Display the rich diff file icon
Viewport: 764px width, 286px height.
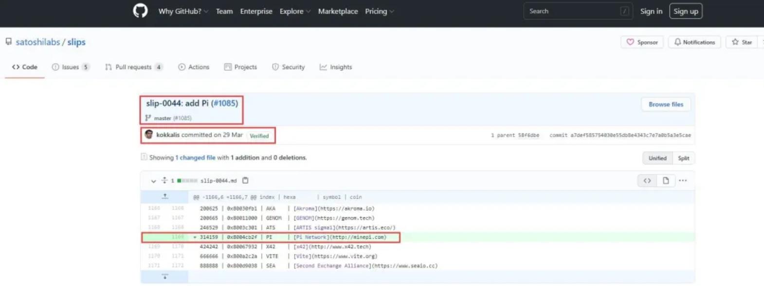[666, 181]
